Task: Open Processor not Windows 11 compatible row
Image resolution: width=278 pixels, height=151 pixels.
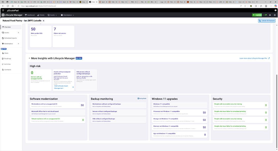Action: pyautogui.click(x=179, y=112)
